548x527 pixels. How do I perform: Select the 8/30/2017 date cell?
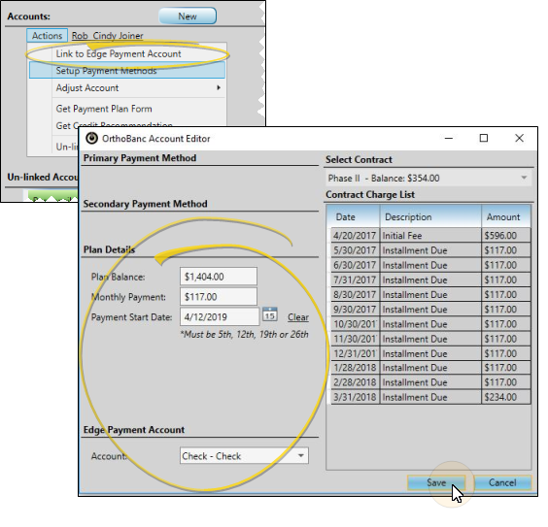355,295
